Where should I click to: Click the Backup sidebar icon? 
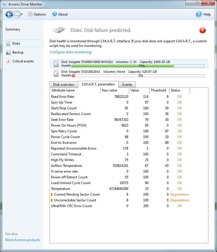(x=8, y=52)
